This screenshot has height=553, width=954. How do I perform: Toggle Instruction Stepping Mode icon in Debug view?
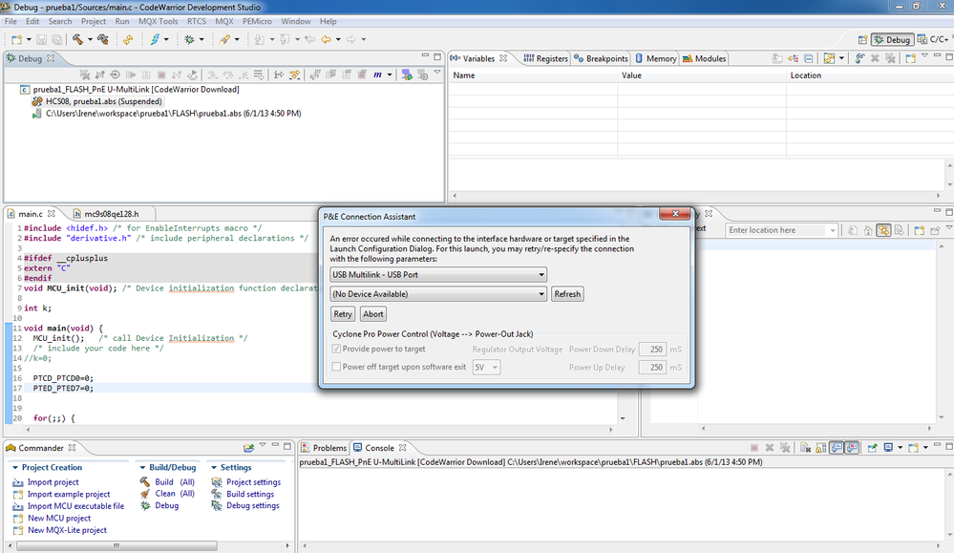pos(279,74)
